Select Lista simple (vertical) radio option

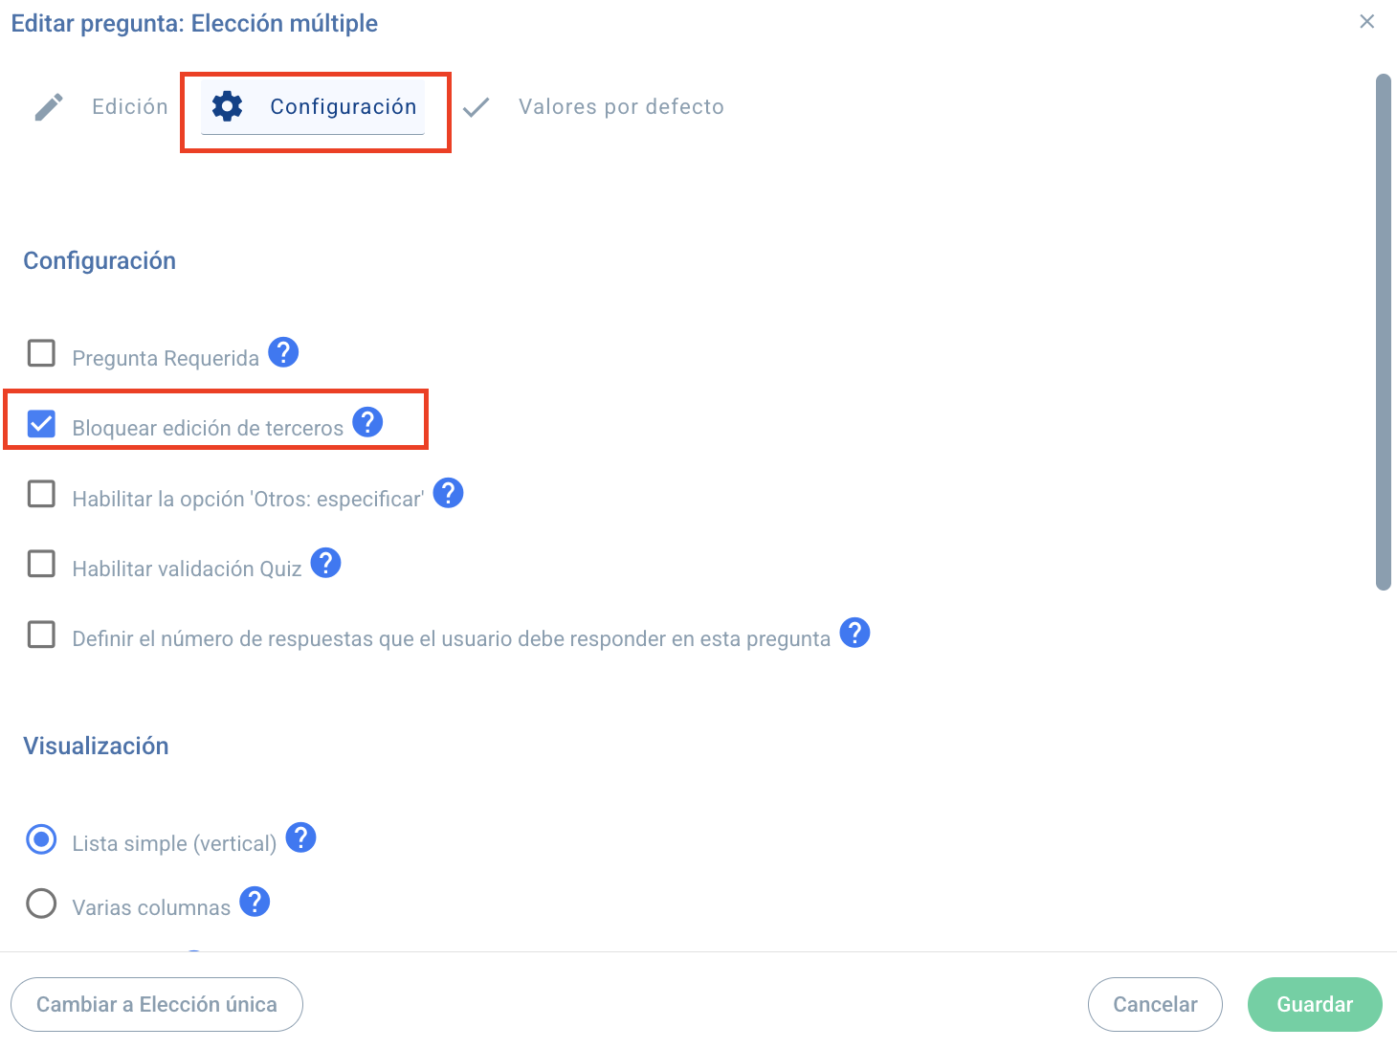(41, 839)
